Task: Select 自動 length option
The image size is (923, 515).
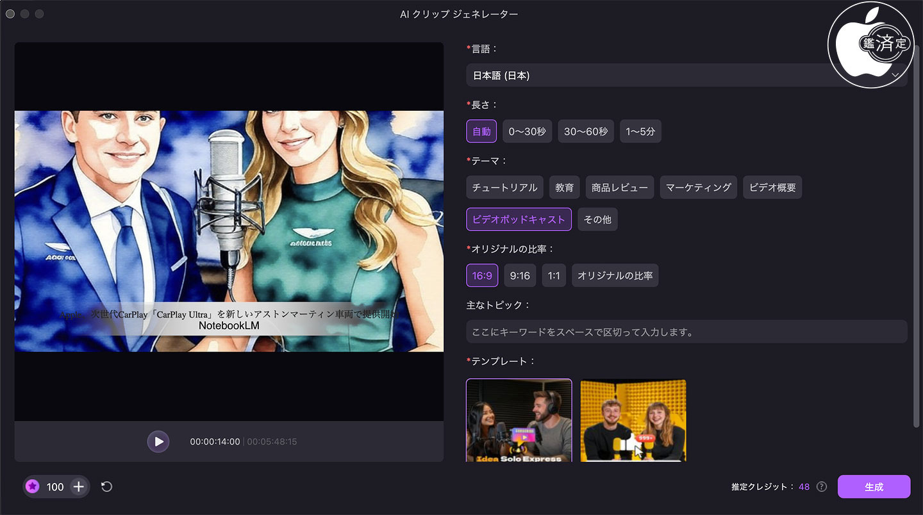Action: (x=481, y=131)
